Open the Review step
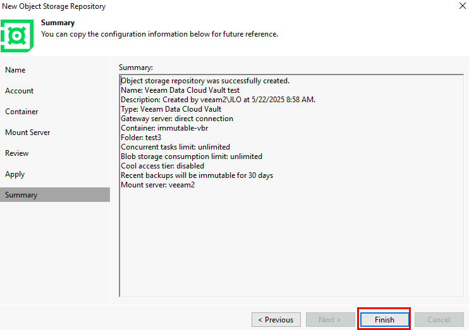The image size is (469, 330). tap(16, 153)
